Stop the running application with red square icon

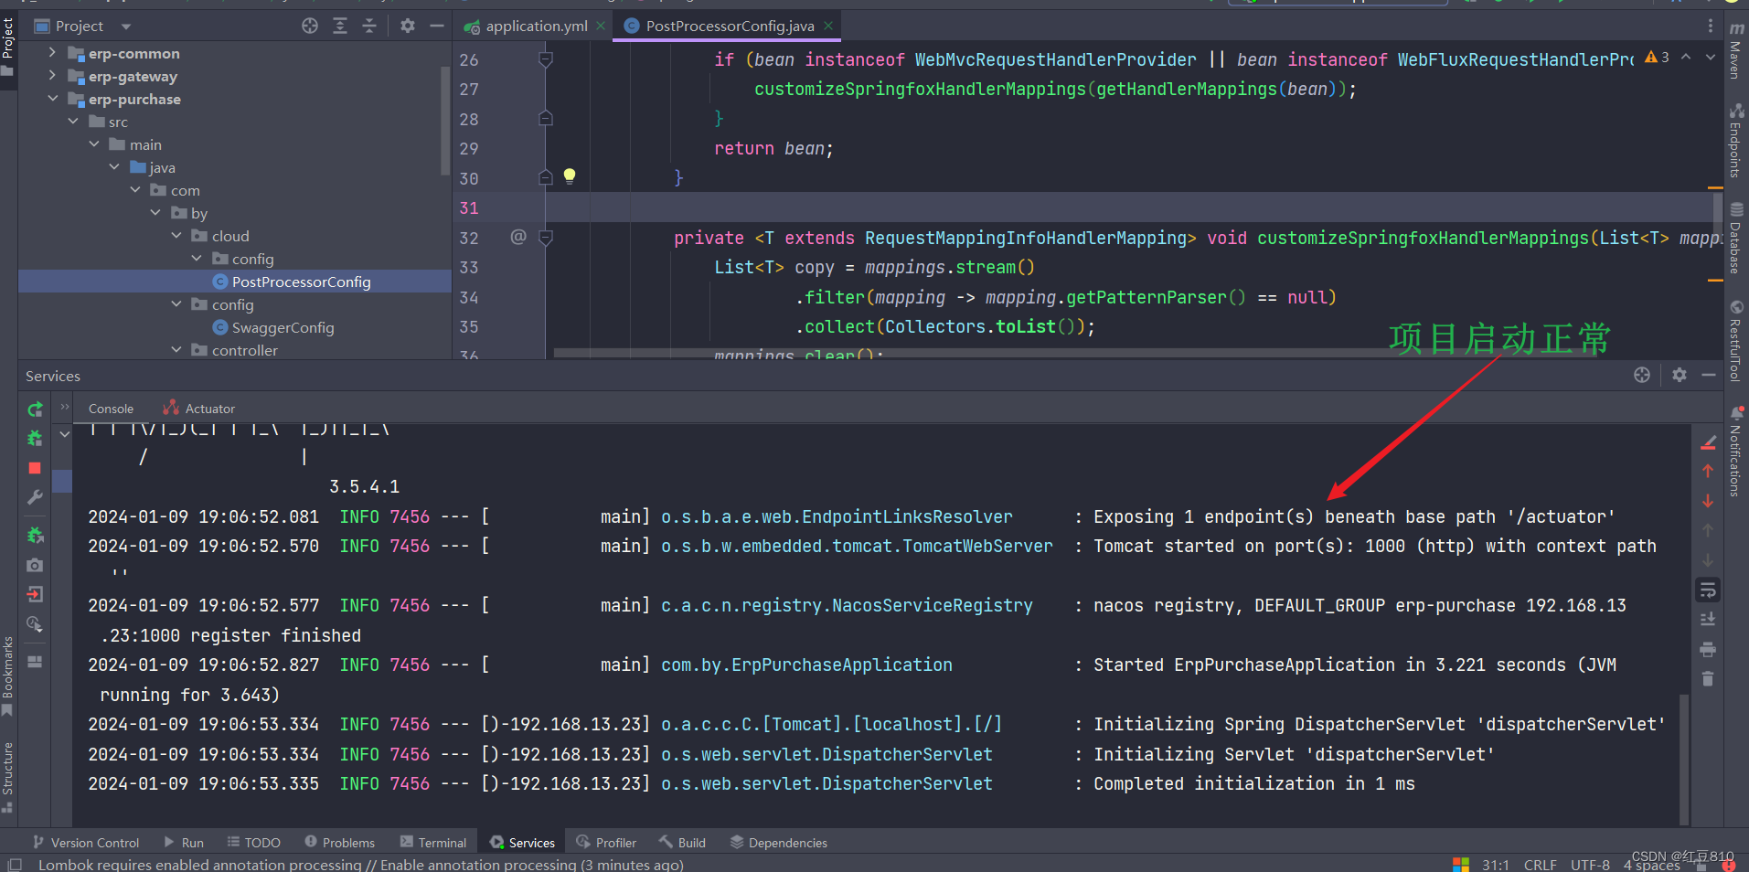pyautogui.click(x=34, y=468)
